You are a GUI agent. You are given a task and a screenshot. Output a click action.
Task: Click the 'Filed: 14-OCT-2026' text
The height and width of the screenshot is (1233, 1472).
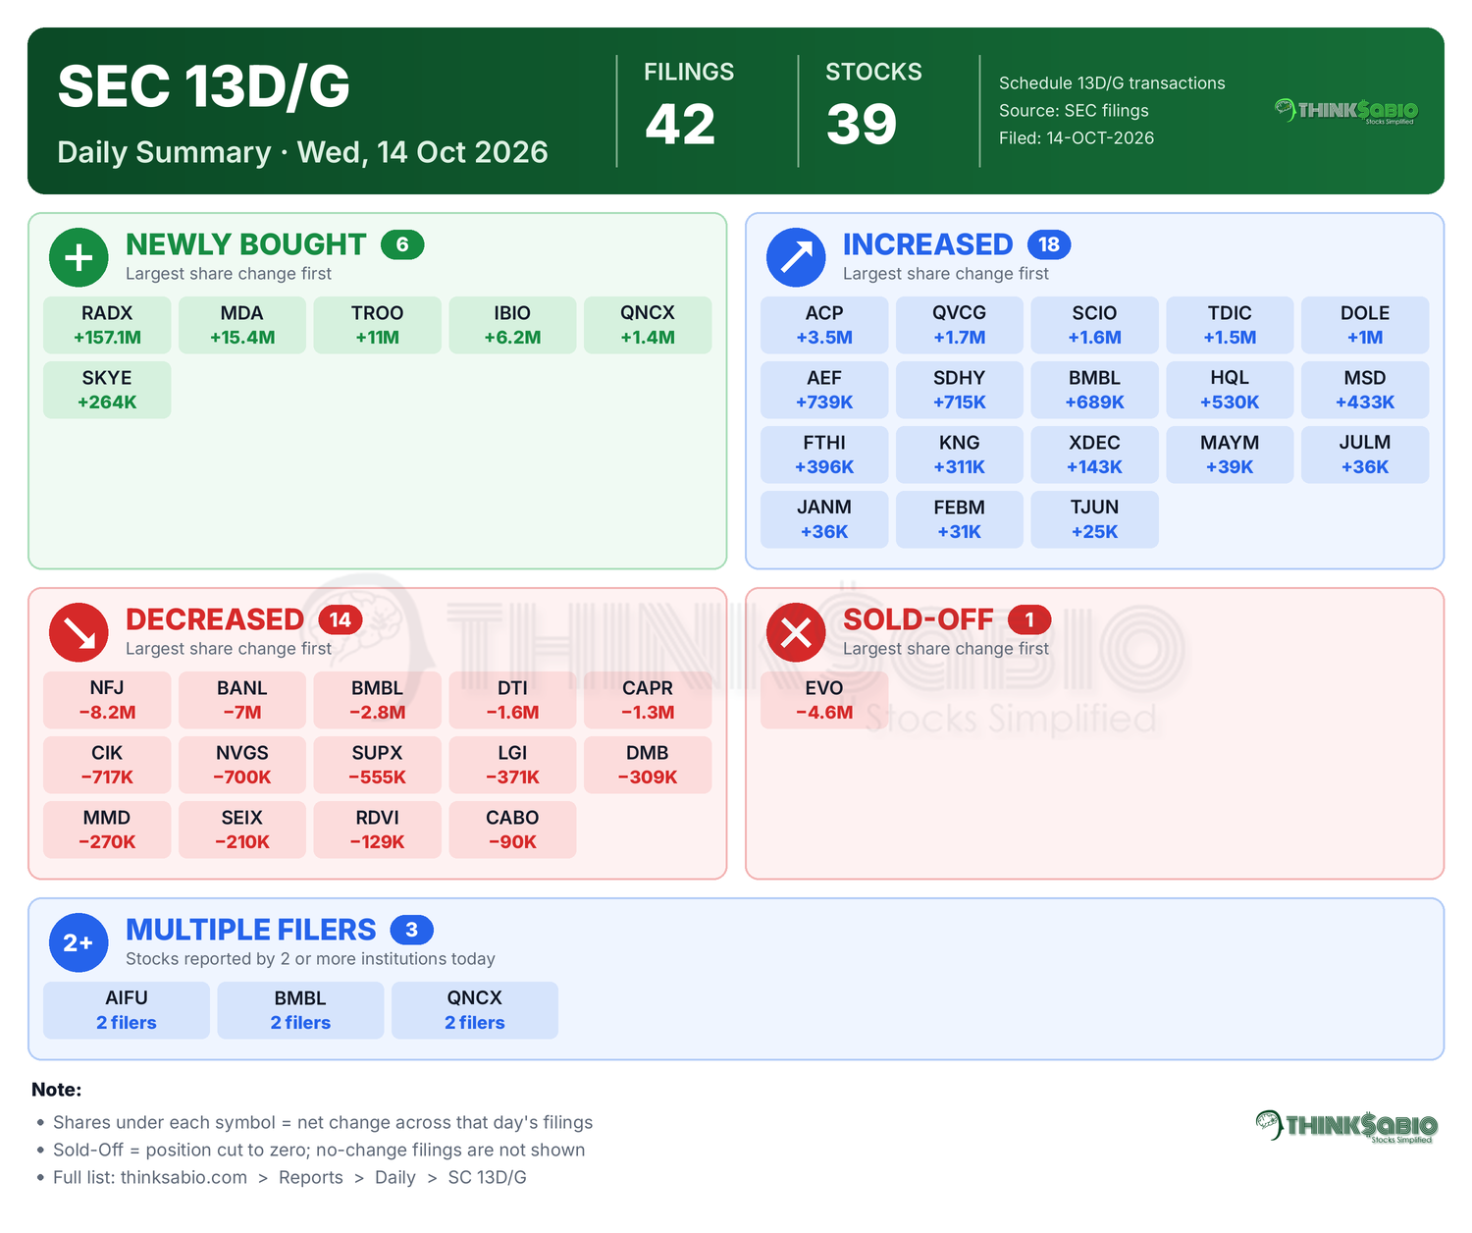1077,138
